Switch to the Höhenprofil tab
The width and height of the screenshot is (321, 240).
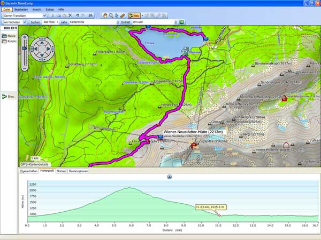click(x=47, y=171)
